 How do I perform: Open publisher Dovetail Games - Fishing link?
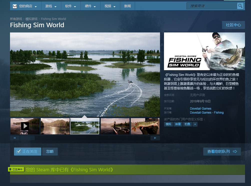(207, 113)
